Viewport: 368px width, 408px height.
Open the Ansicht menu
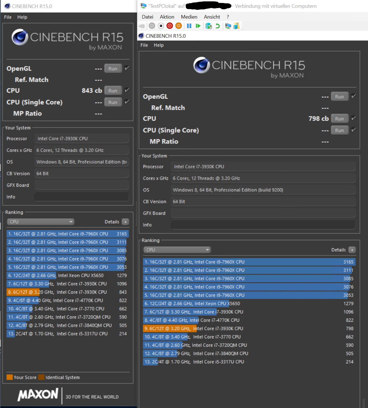point(212,17)
